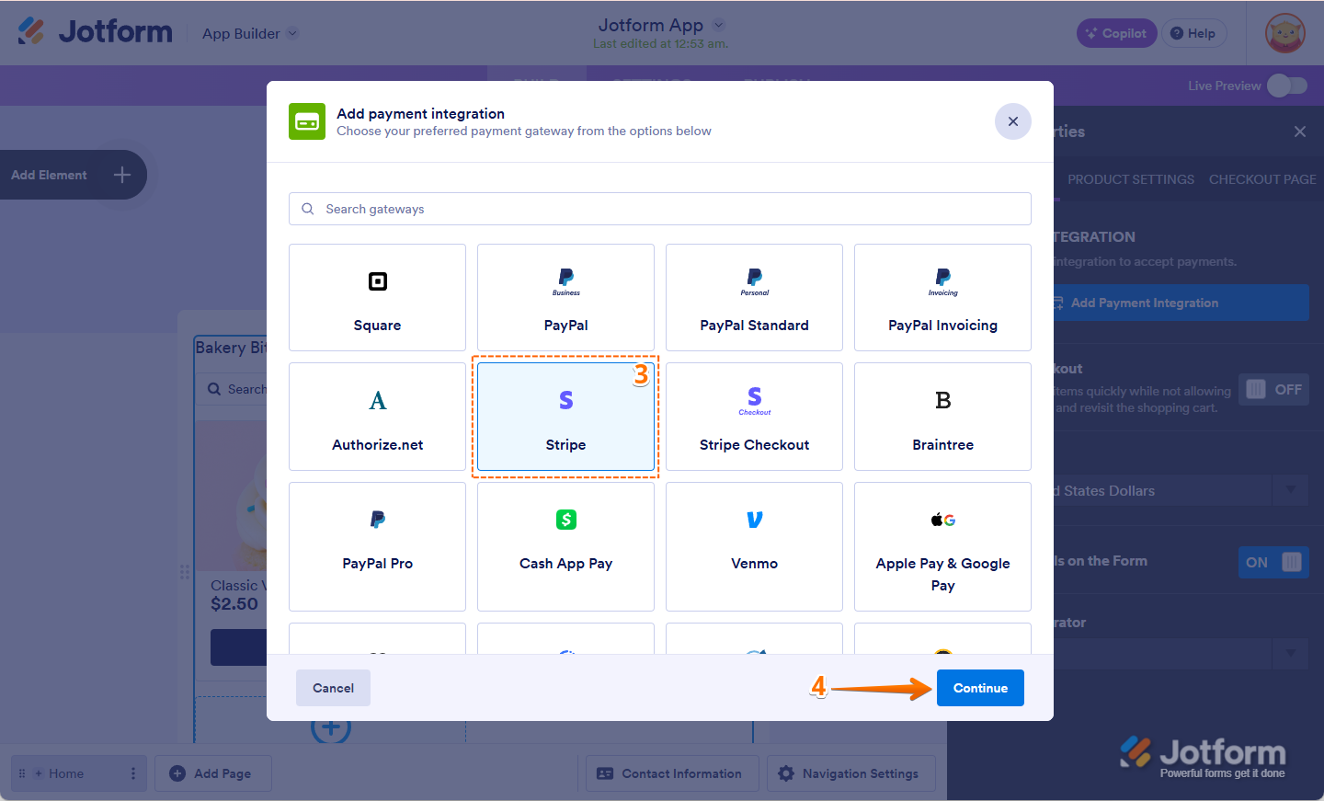Image resolution: width=1324 pixels, height=801 pixels.
Task: Select the Venmo gateway tile
Action: pos(754,546)
